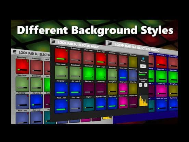Trigger Bass Loop 4 pad in blue console

[x=161, y=76]
